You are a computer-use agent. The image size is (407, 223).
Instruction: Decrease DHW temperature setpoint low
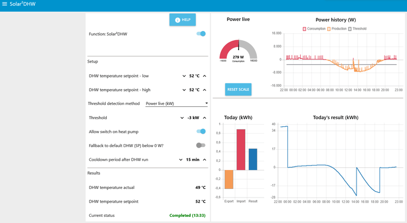coord(184,76)
